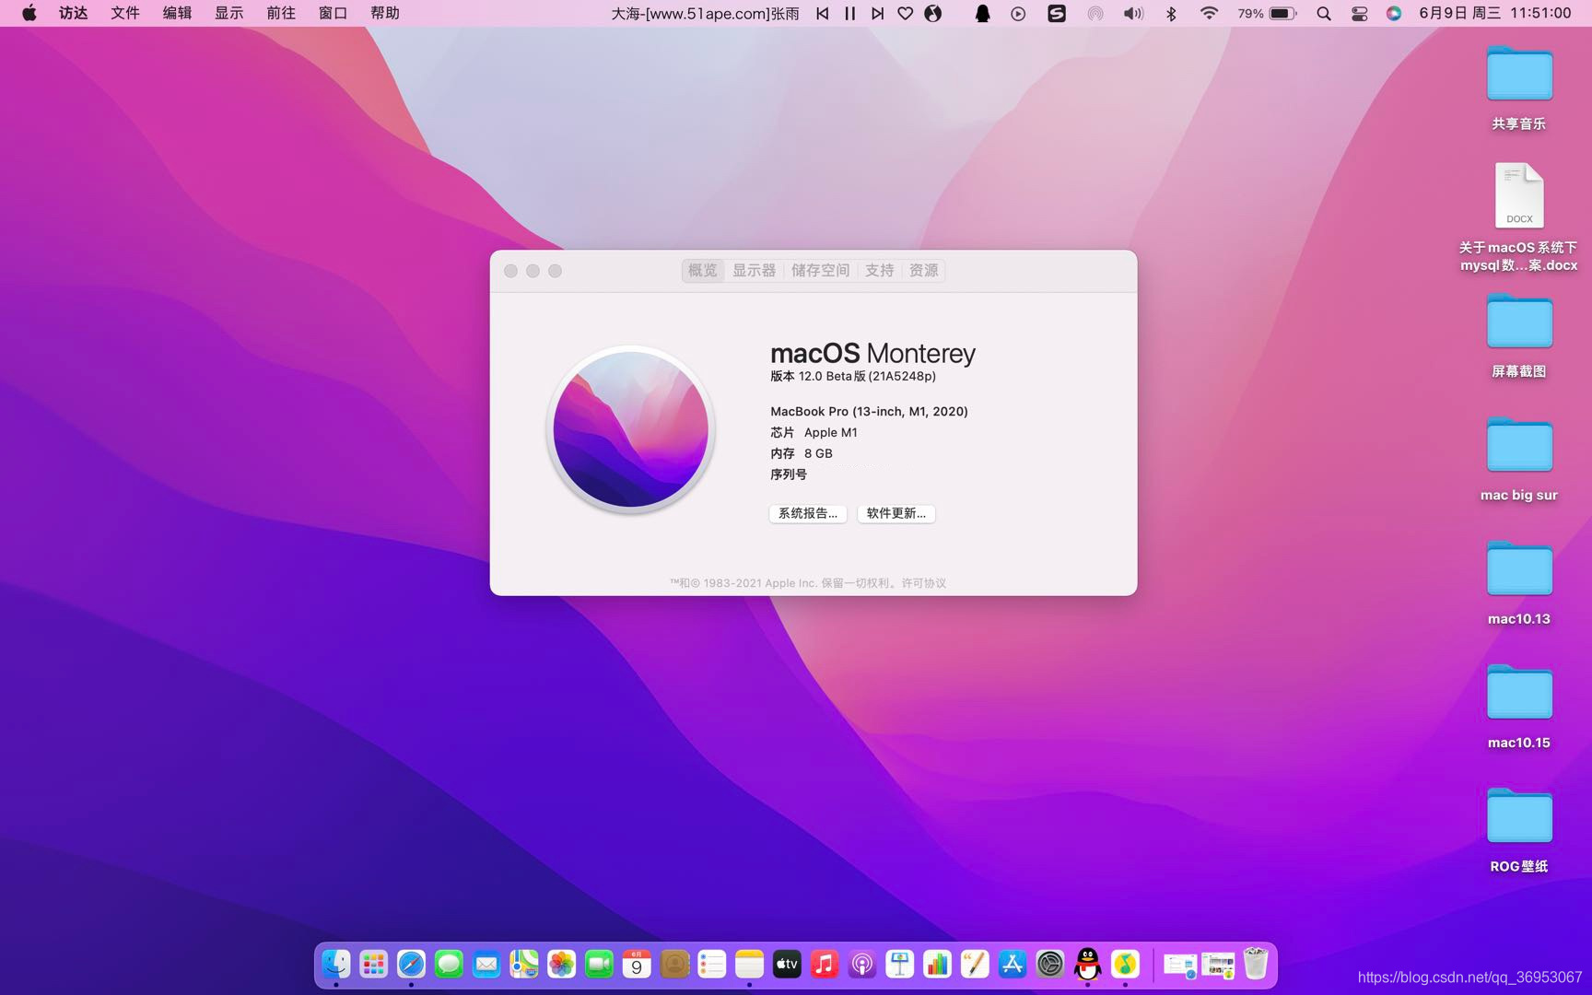Open Notes app in the Dock
This screenshot has height=995, width=1592.
tap(750, 965)
